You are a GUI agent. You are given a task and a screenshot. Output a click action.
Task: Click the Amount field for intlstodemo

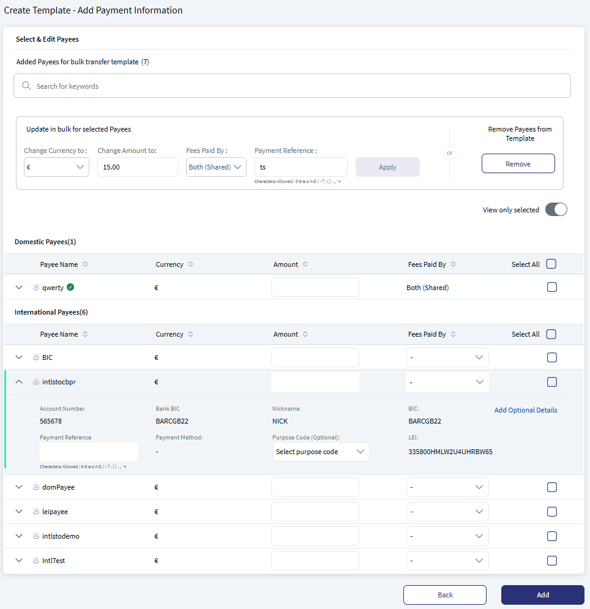pos(315,536)
